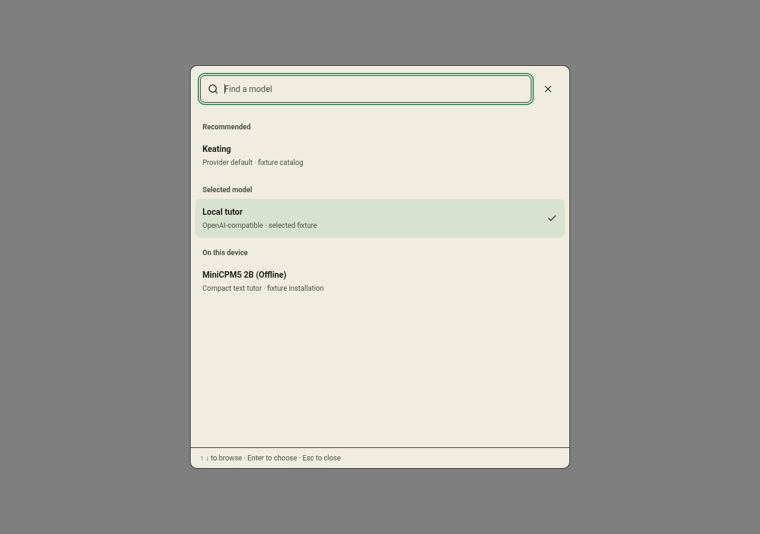Click 'Compact text tutor · fixture installation' text
This screenshot has width=760, height=534.
tap(263, 288)
